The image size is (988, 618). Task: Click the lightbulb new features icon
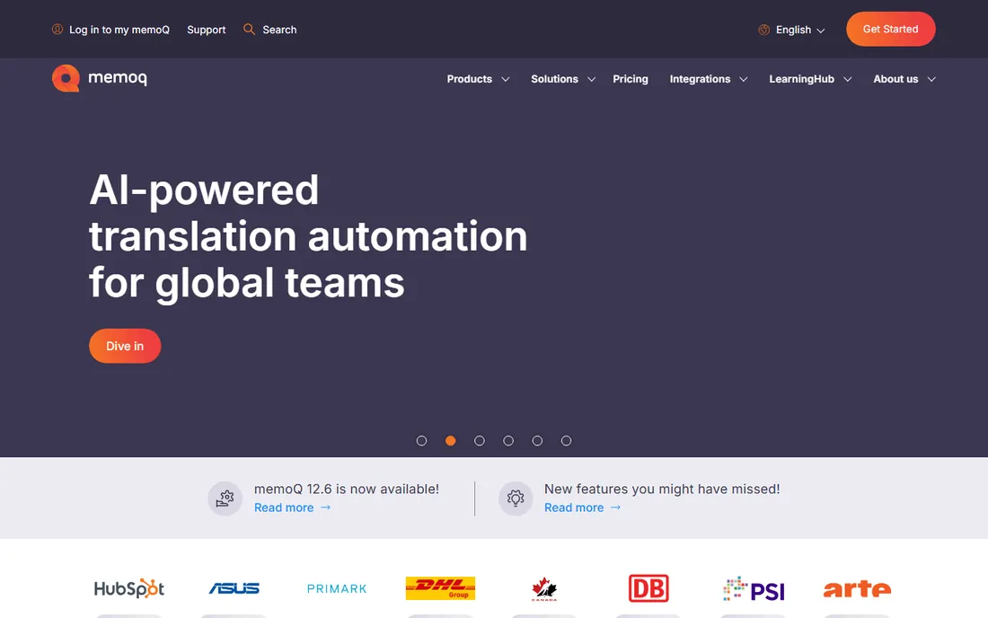(x=516, y=499)
